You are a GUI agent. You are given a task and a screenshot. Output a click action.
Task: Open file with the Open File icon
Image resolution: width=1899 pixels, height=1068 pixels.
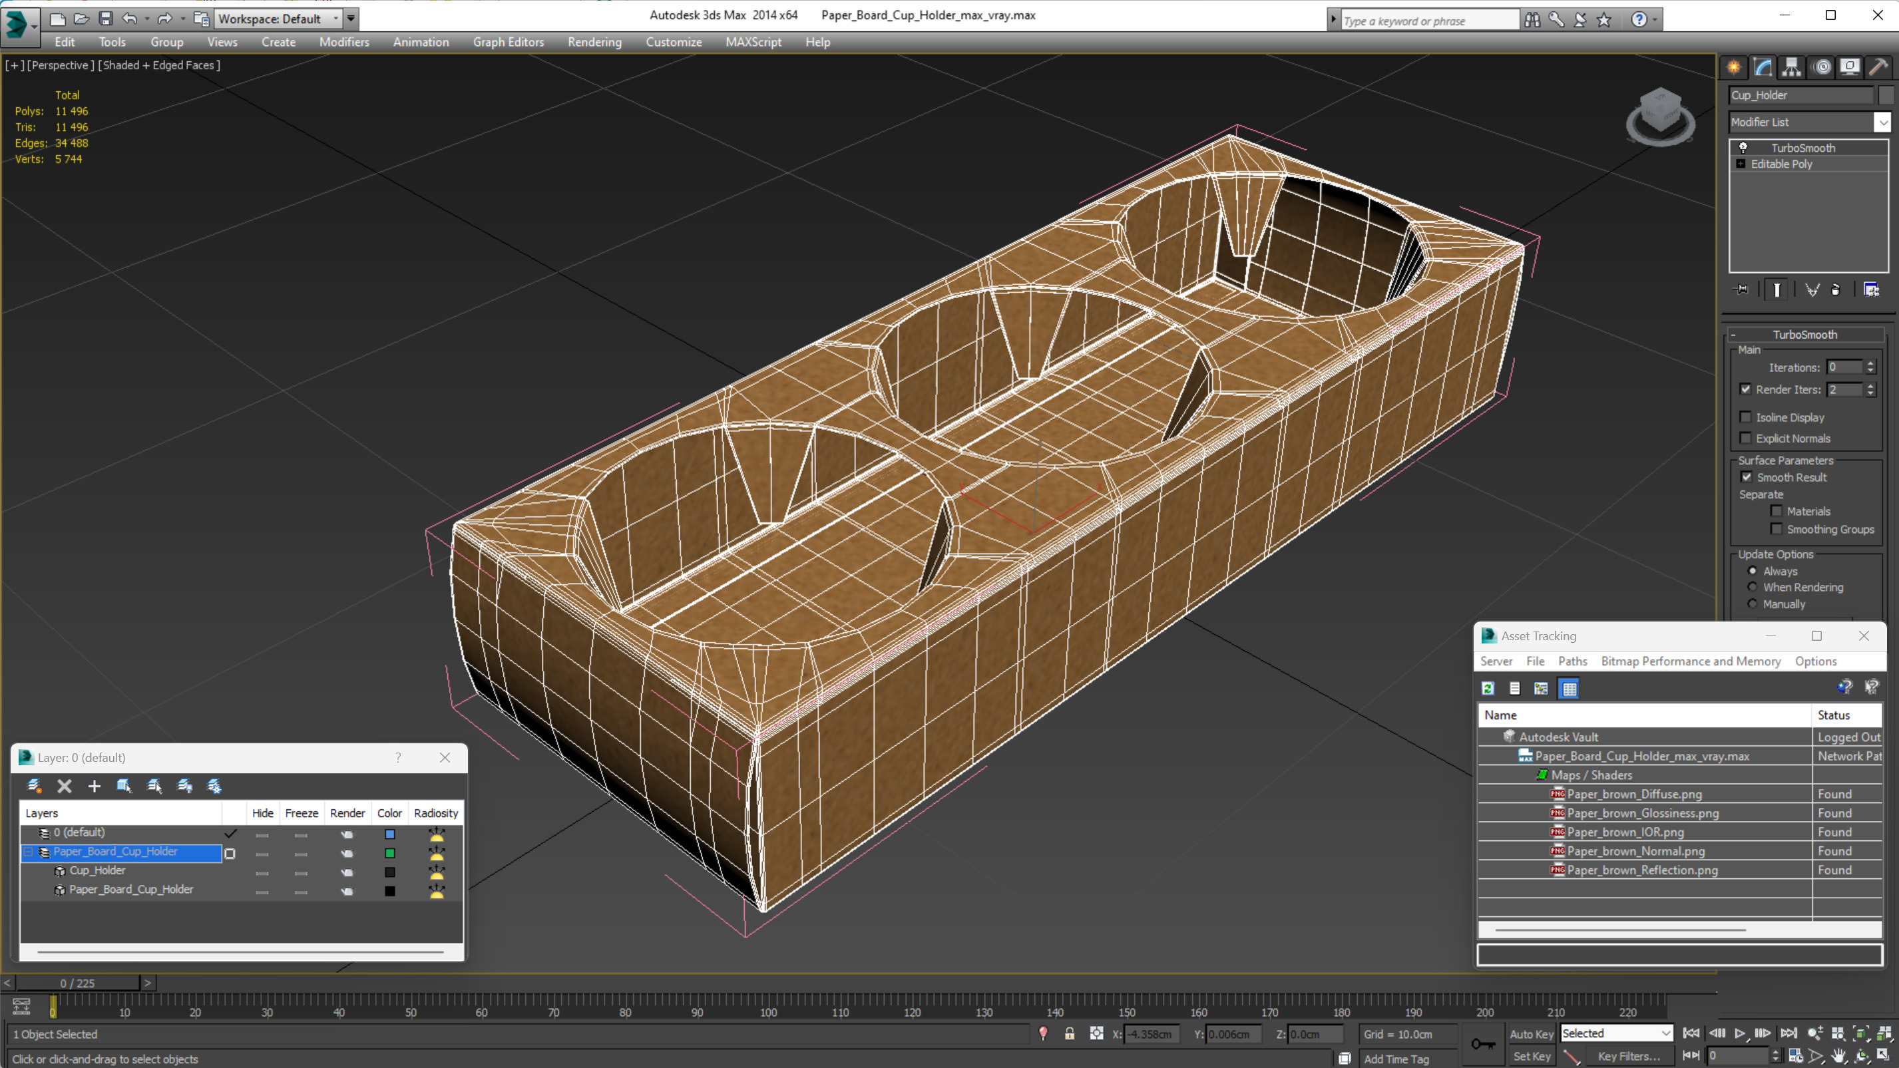[81, 19]
